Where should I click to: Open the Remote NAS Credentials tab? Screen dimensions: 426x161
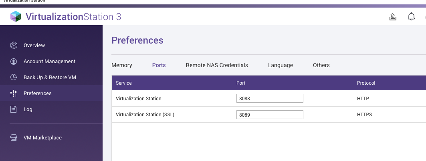click(217, 65)
